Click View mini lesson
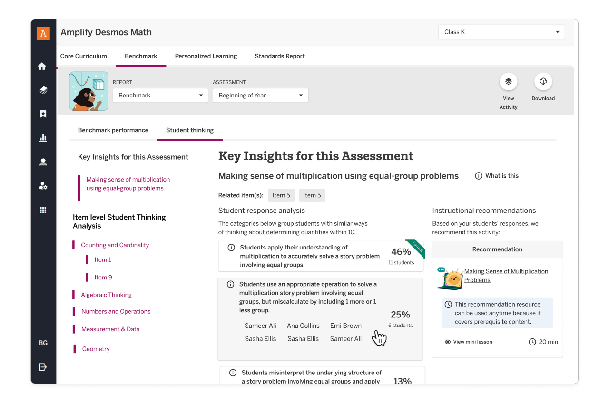Image resolution: width=609 pixels, height=403 pixels. point(472,342)
